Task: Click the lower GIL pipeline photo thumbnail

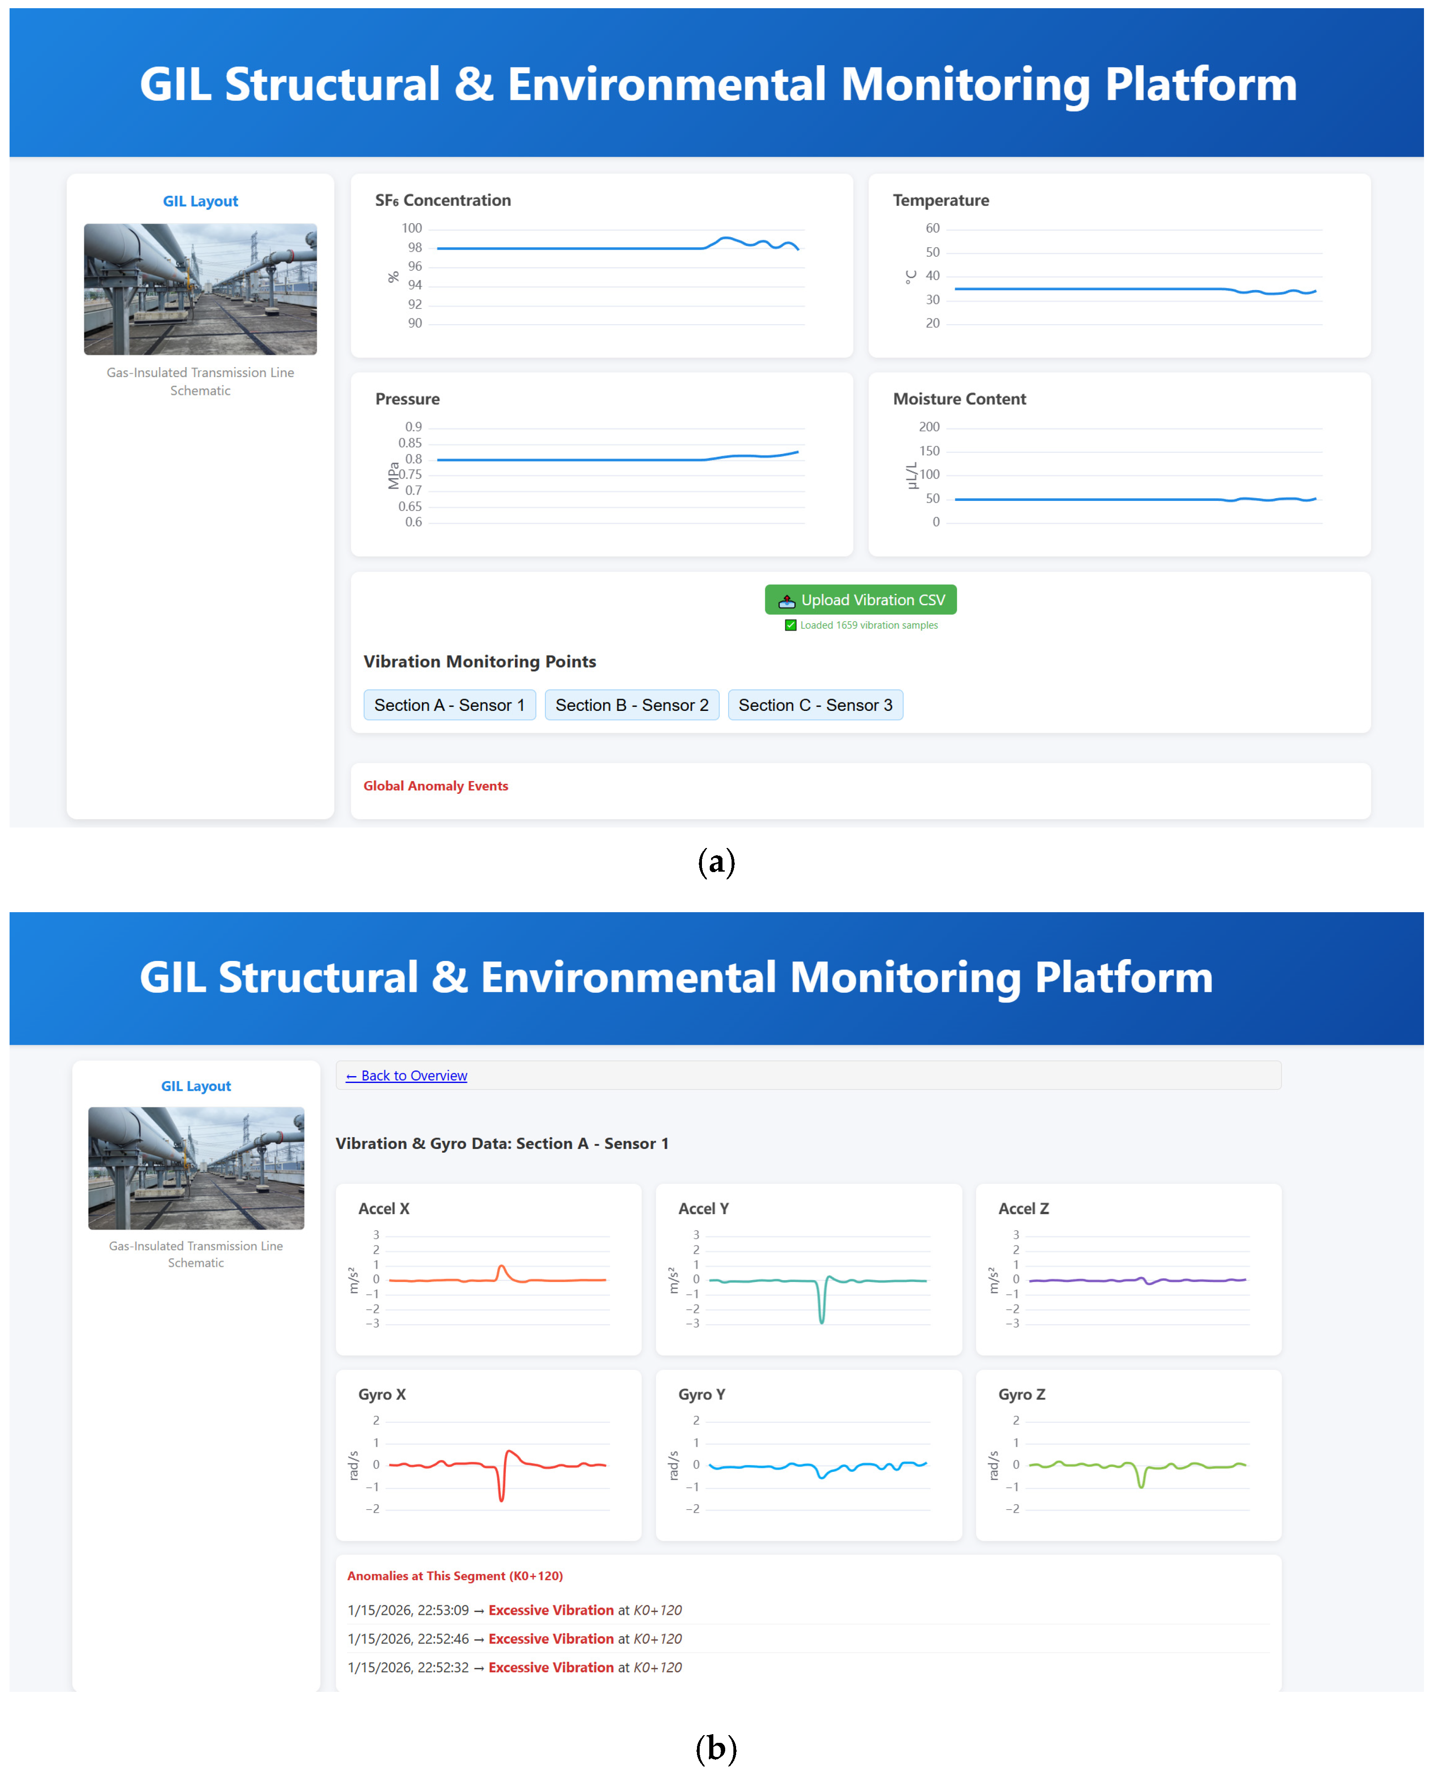Action: (x=196, y=1167)
